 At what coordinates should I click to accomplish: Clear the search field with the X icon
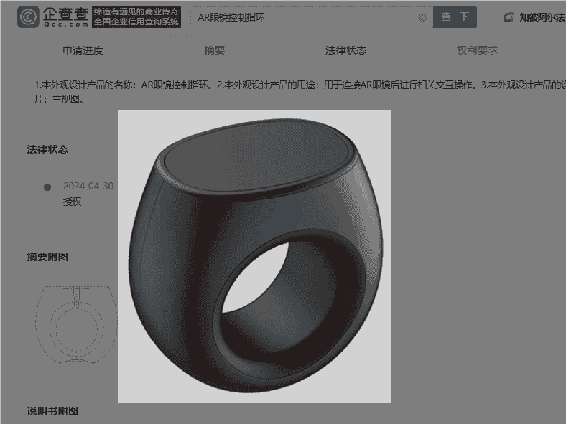[x=422, y=17]
